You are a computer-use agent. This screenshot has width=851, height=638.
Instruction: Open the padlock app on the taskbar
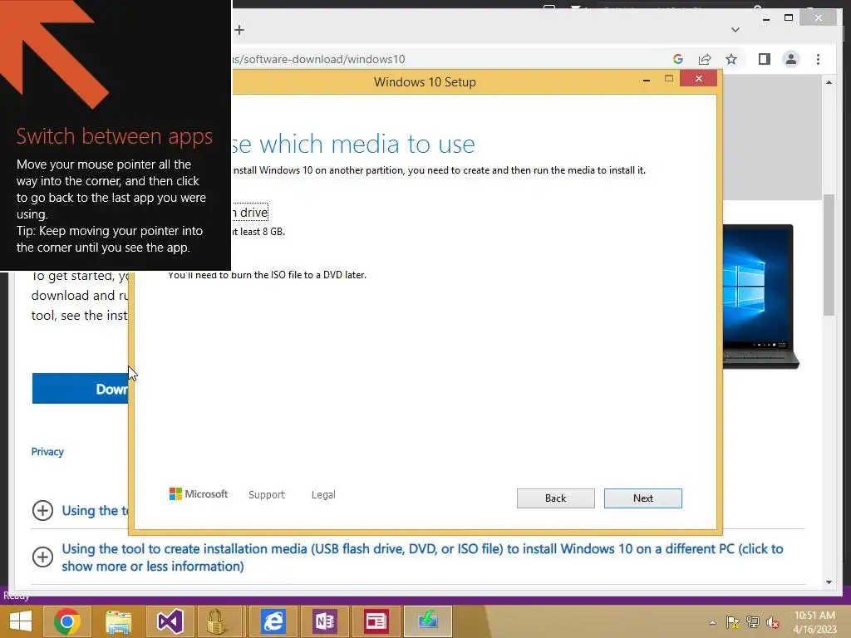(216, 621)
